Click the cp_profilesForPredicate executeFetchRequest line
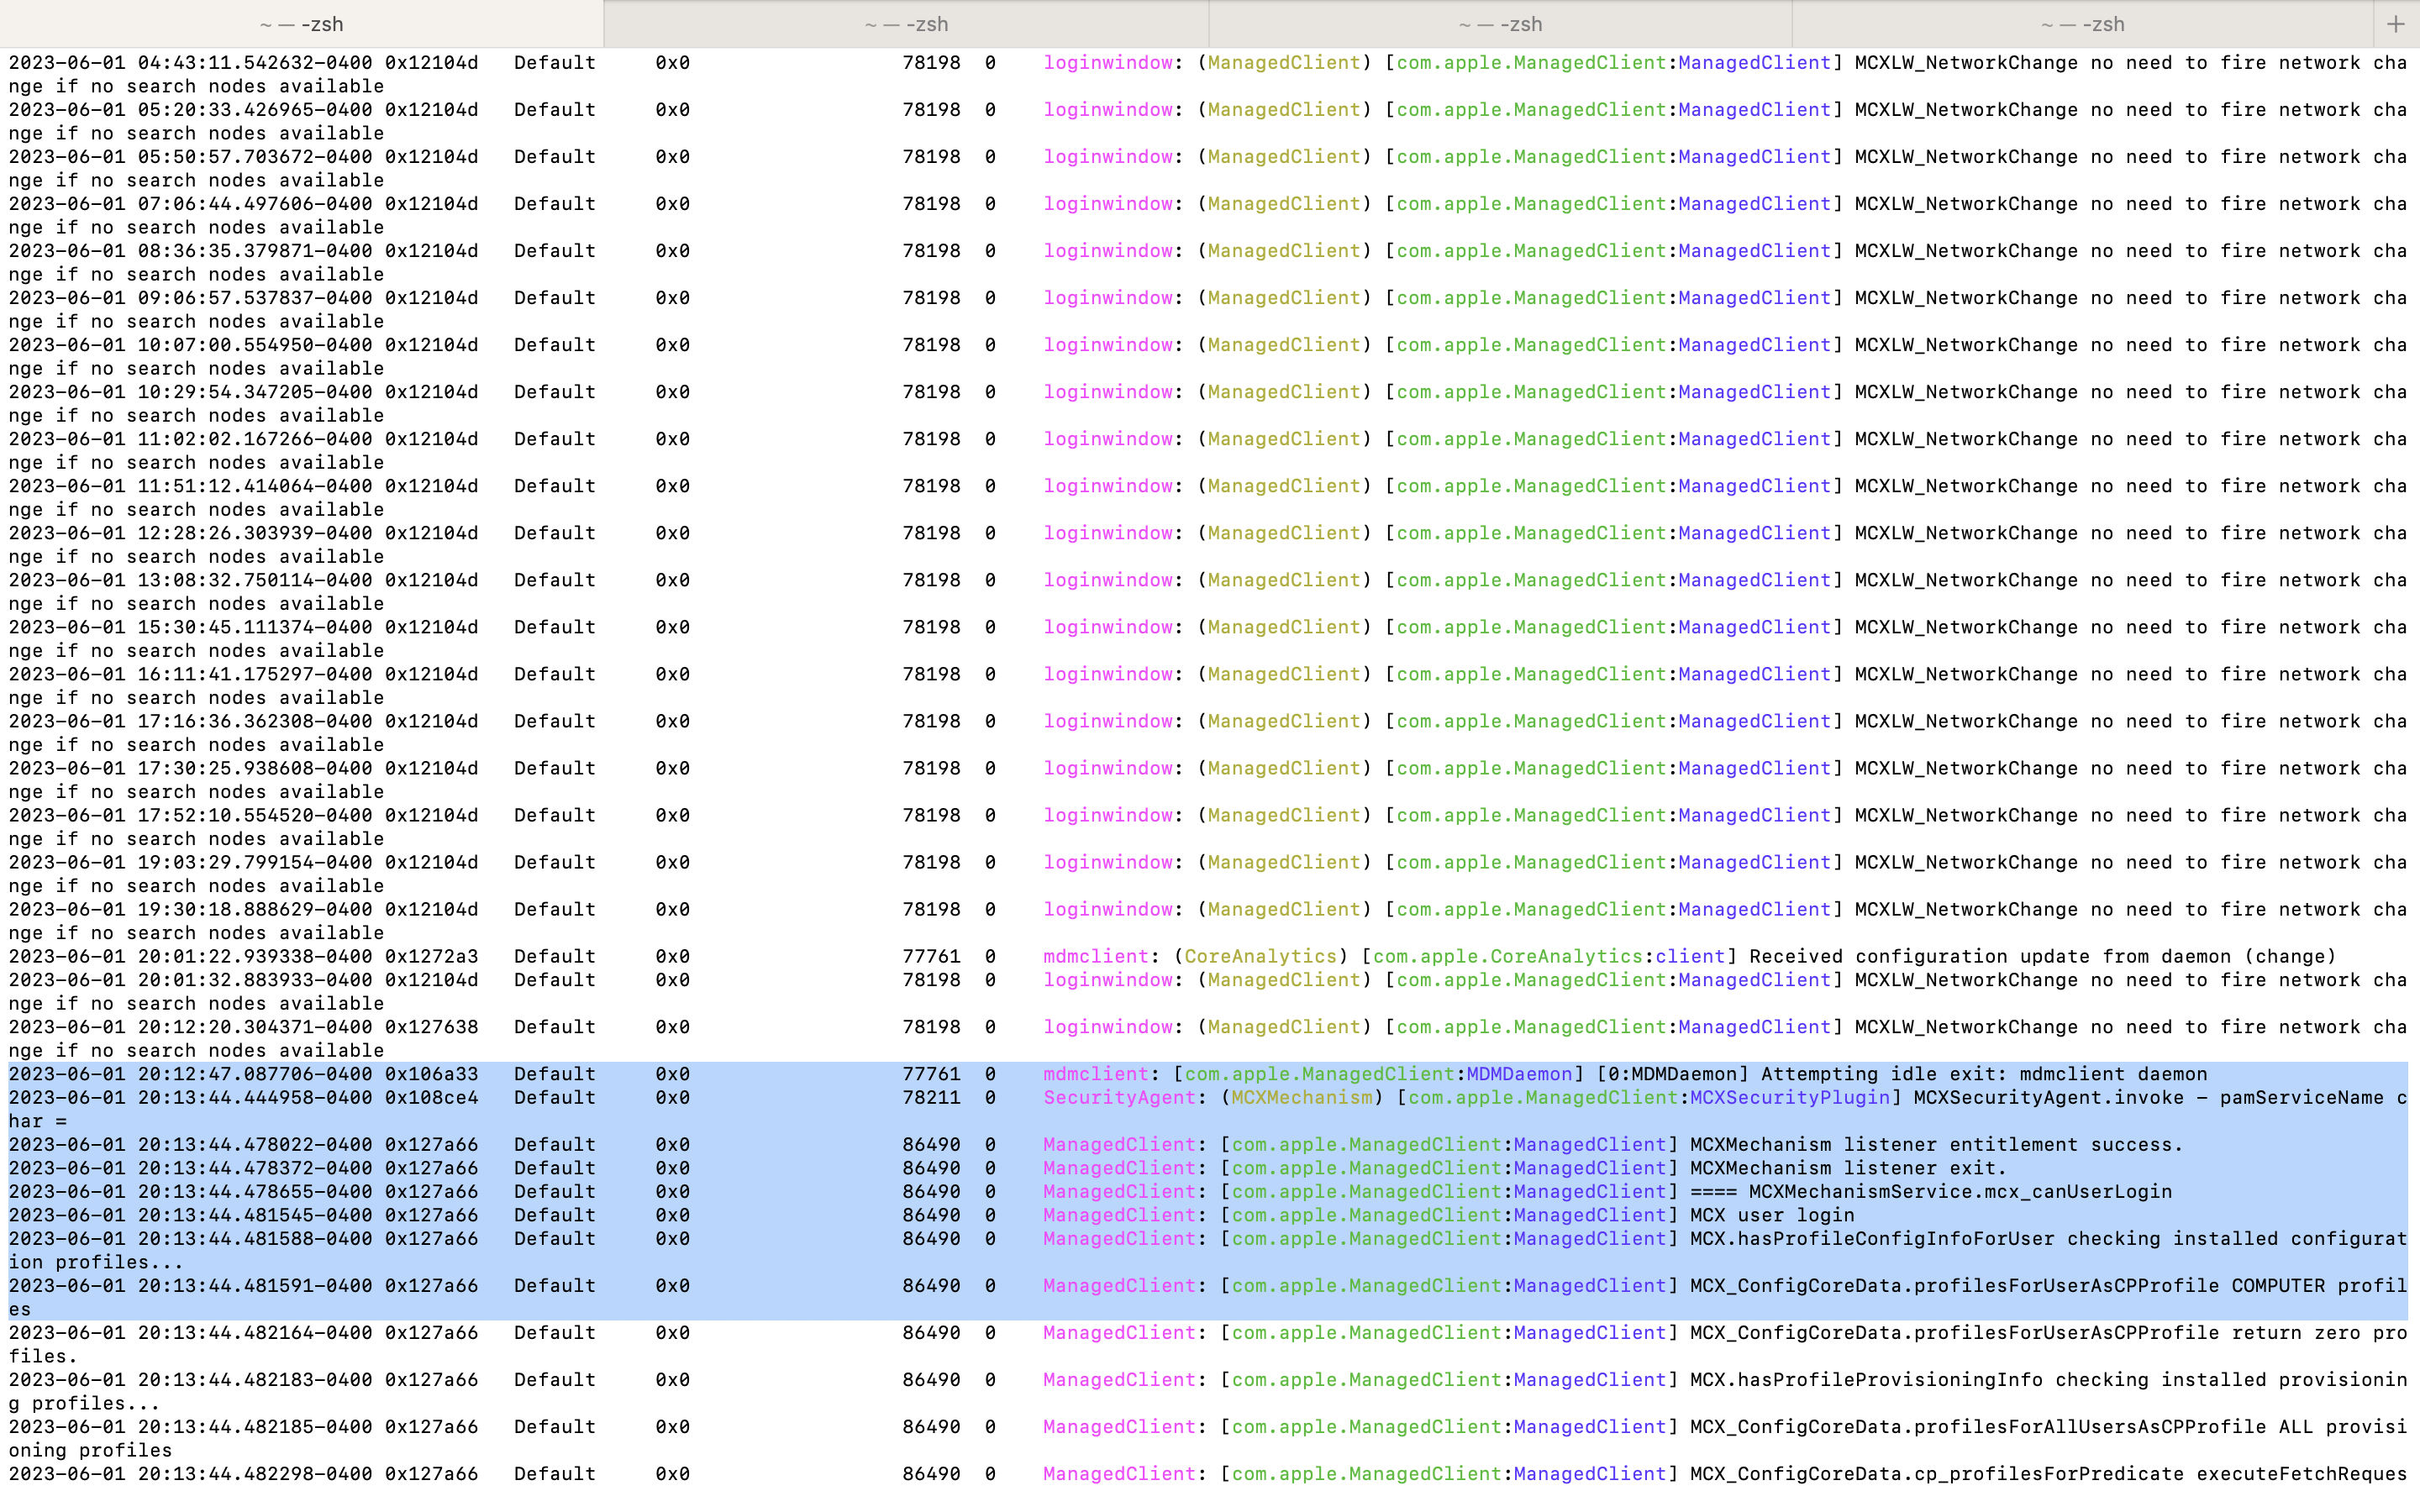 tap(2047, 1475)
